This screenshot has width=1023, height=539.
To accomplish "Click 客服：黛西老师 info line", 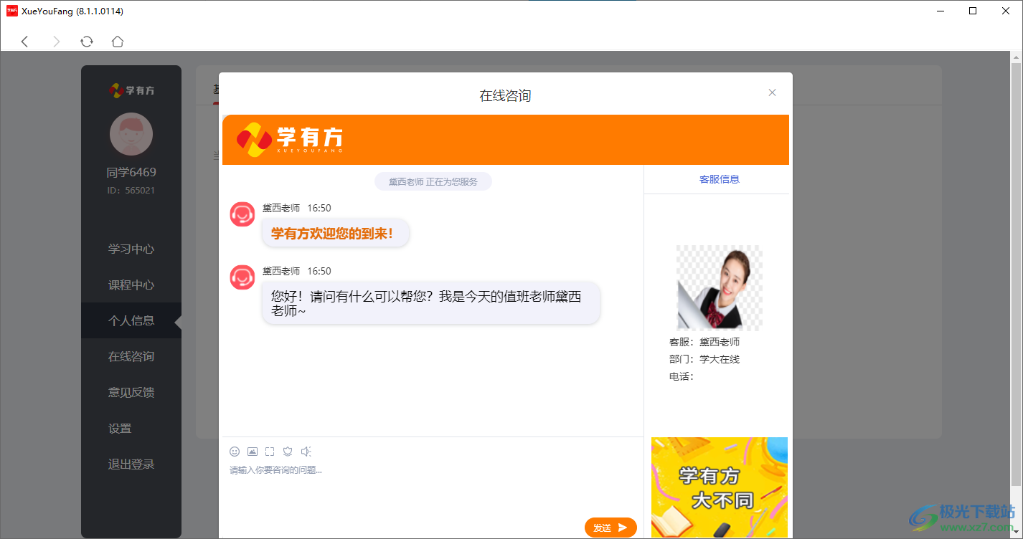I will click(704, 342).
